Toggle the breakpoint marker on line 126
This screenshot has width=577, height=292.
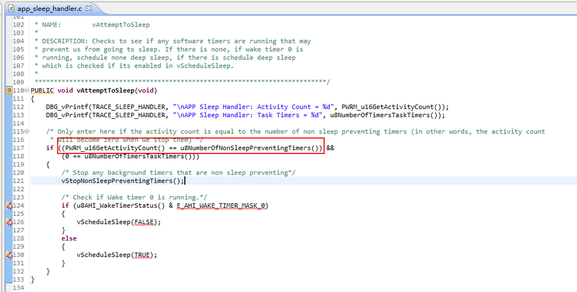(x=9, y=222)
